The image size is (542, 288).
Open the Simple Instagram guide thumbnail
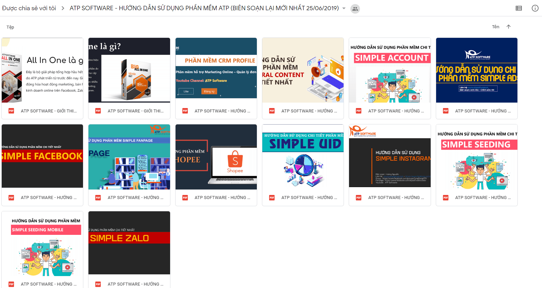(390, 156)
